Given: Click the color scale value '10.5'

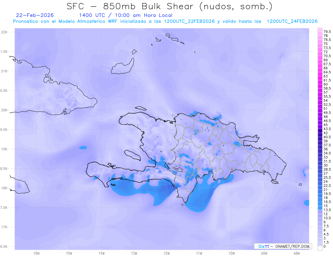Looking at the screenshot, I should tap(327, 218).
